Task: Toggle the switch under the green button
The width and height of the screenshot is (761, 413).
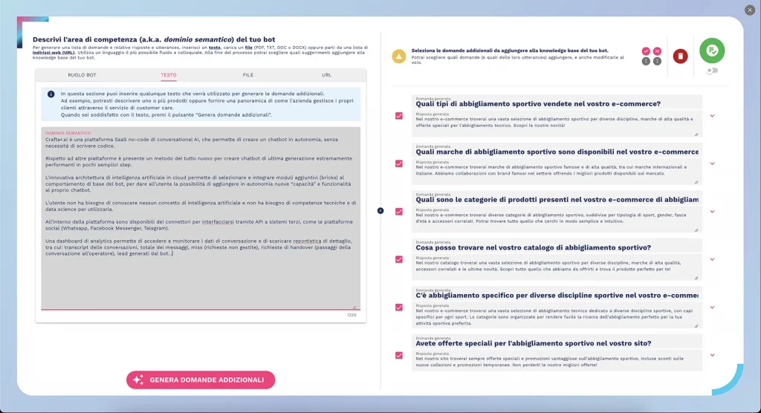Action: tap(712, 71)
